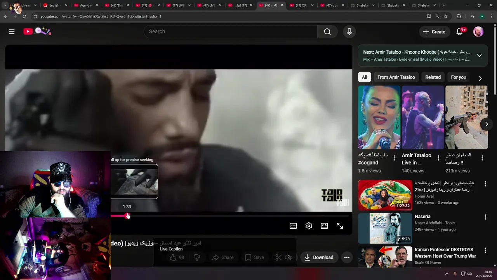Toggle subtitles/closed captions on the player

[x=293, y=226]
